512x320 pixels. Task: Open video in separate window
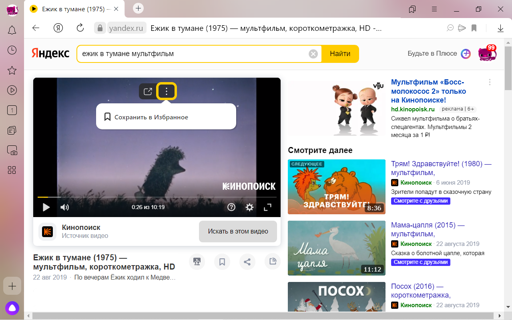148,92
